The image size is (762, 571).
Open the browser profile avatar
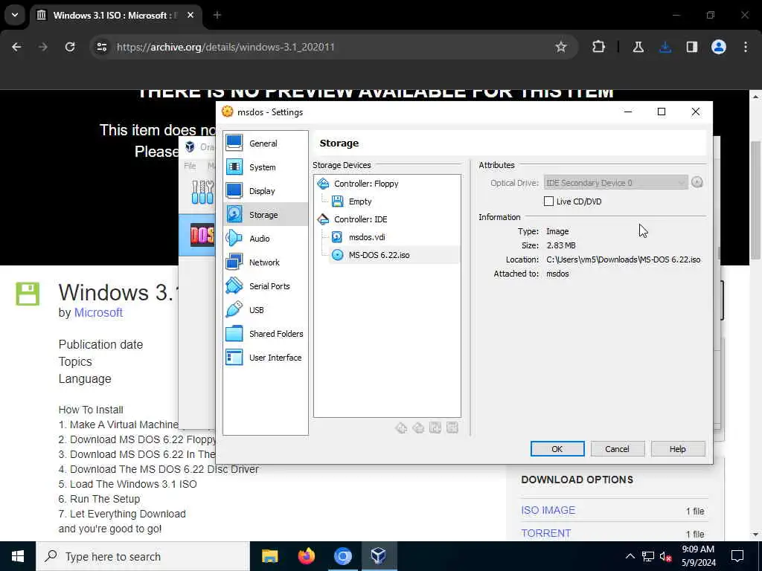click(719, 47)
